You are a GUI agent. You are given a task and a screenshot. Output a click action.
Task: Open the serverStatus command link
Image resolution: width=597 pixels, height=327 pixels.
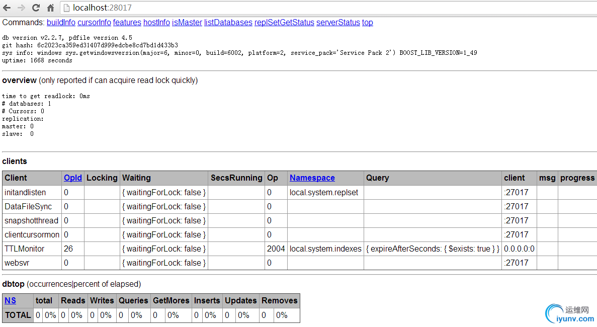pyautogui.click(x=338, y=23)
